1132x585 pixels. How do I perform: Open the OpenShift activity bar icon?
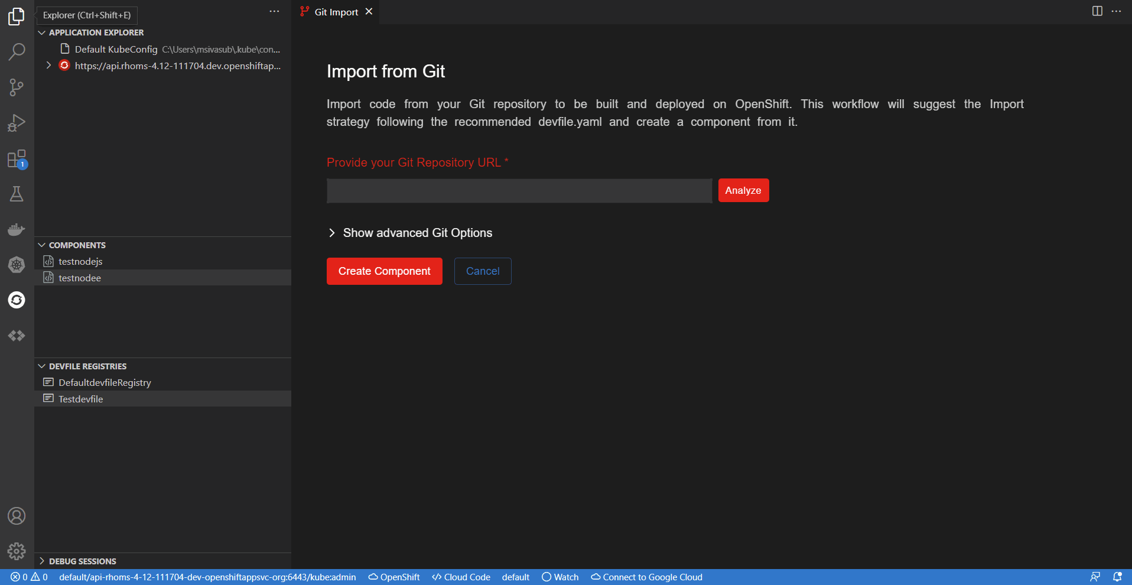click(17, 300)
